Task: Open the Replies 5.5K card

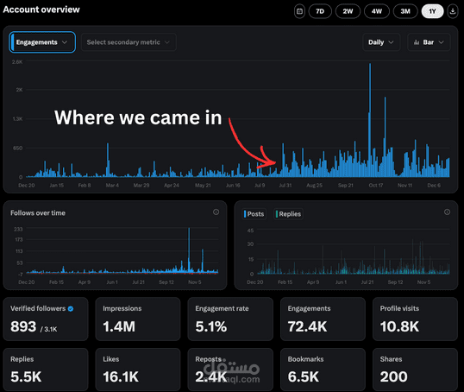Action: click(46, 370)
